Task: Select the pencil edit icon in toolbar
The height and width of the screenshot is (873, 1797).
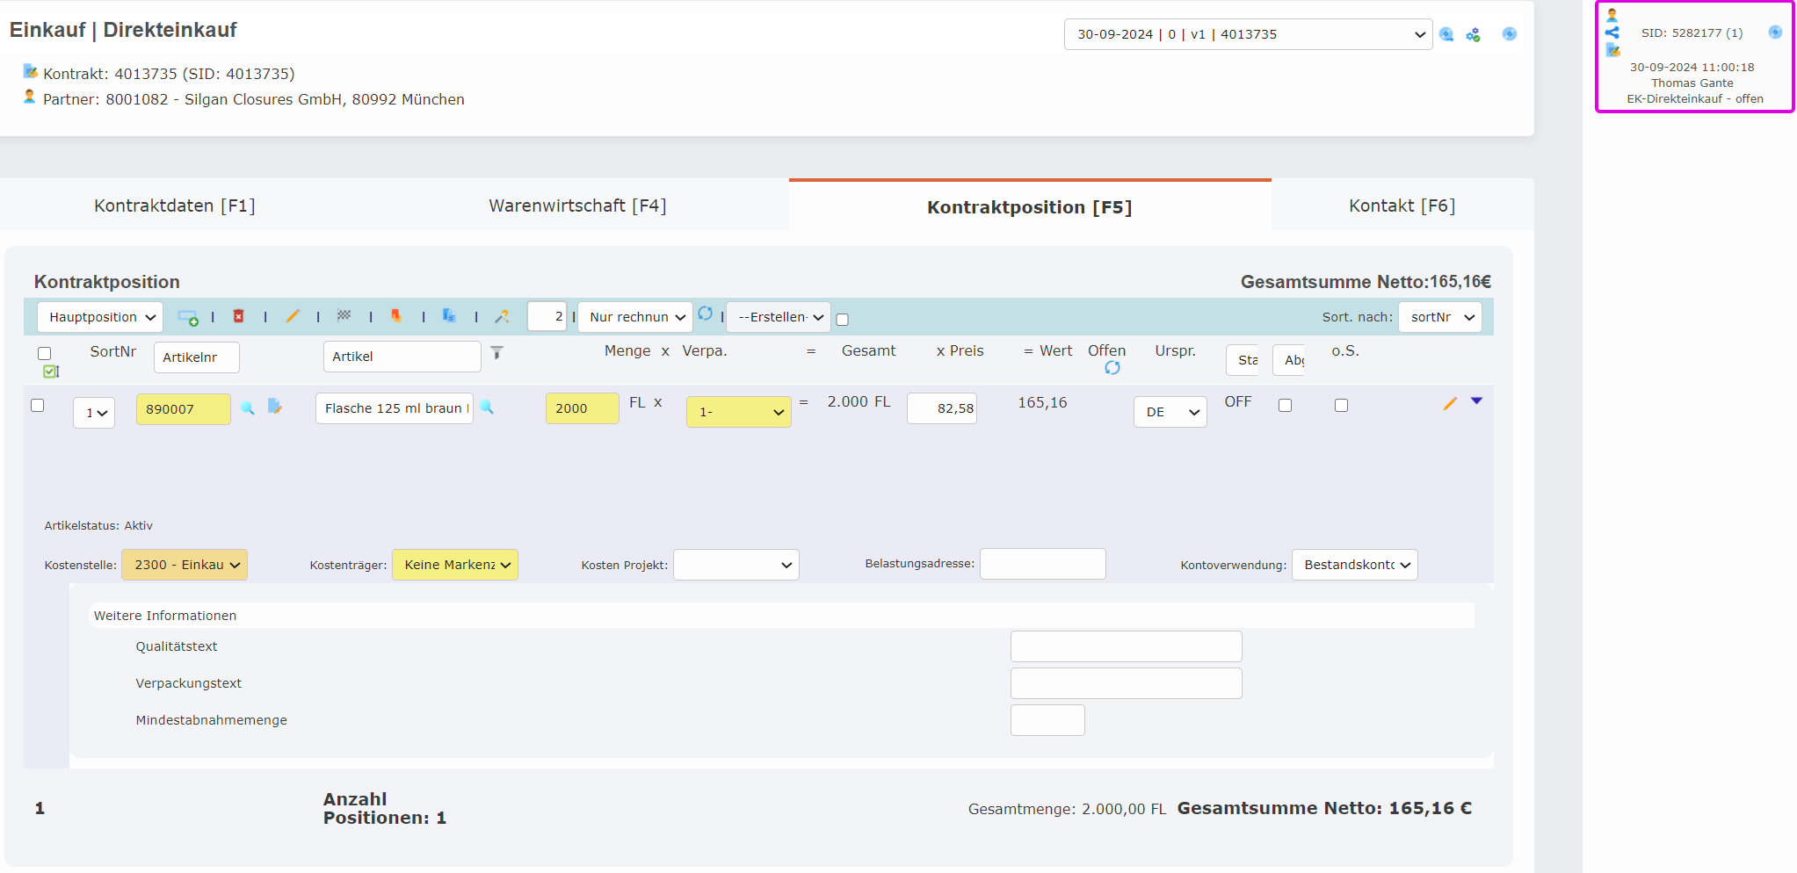Action: (293, 316)
